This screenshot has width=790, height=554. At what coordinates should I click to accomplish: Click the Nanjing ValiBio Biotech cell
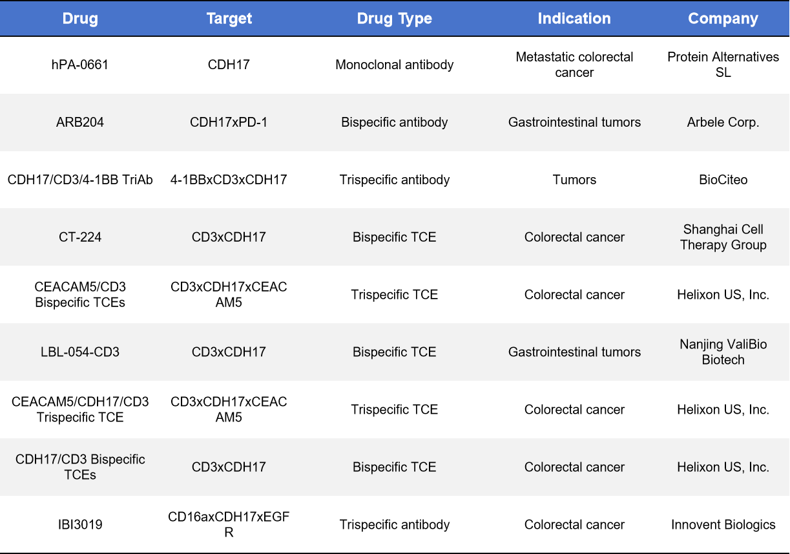point(723,352)
